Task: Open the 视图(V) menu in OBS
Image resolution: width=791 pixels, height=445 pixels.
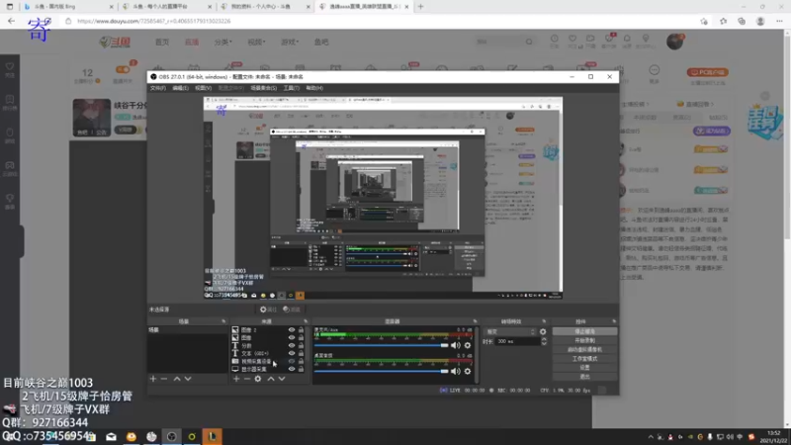Action: tap(203, 88)
